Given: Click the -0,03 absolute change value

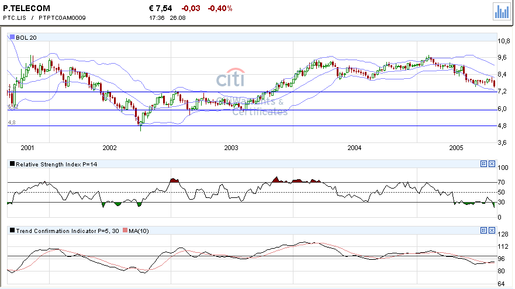Looking at the screenshot, I should (191, 9).
